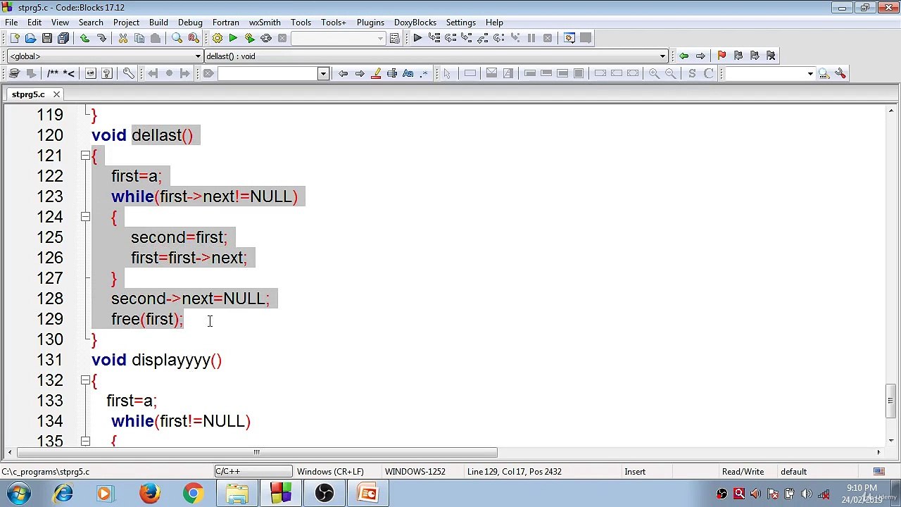Screen dimensions: 901x507
Task: Go to next bookmark
Action: pos(754,56)
